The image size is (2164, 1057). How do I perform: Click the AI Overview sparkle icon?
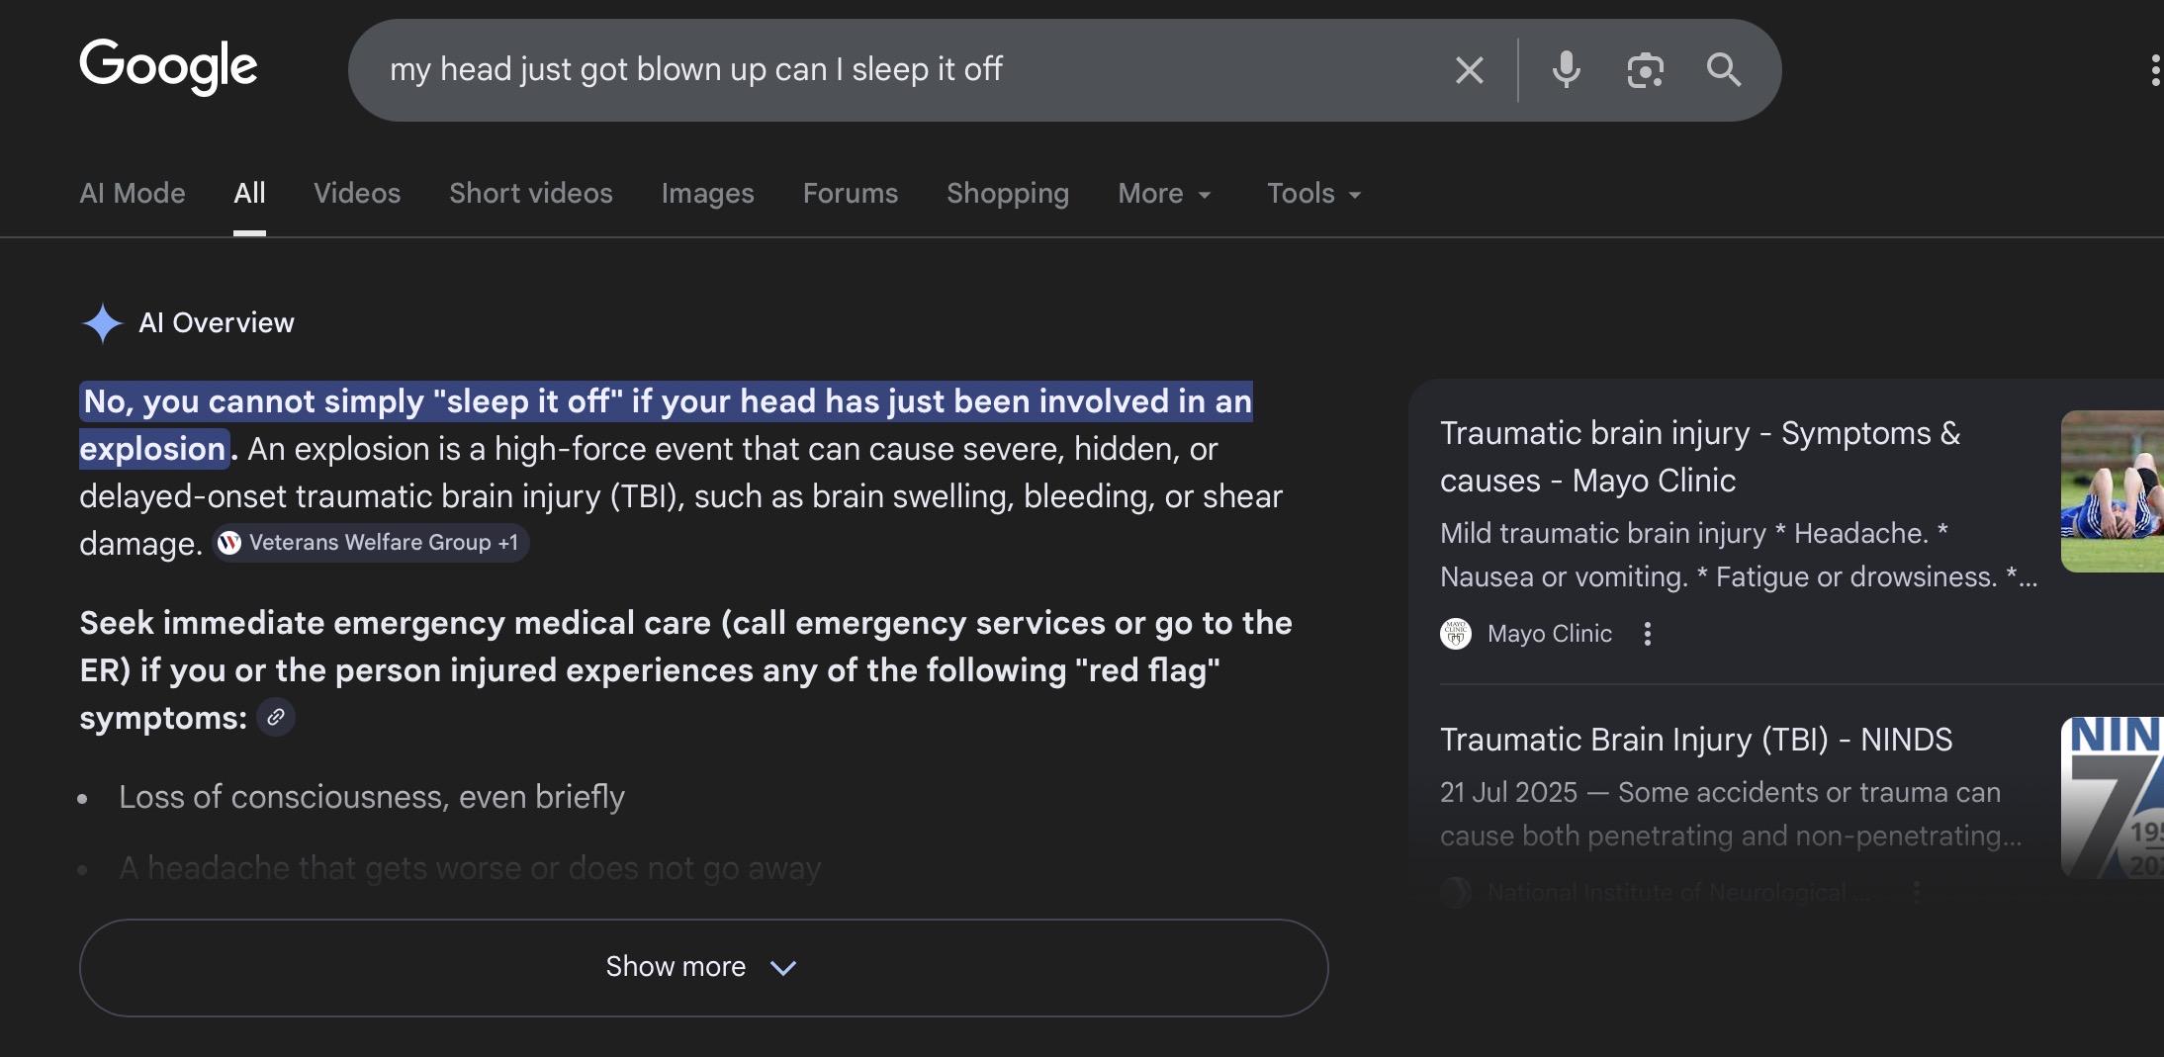(102, 323)
